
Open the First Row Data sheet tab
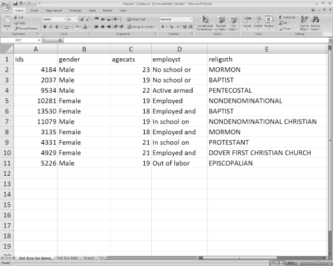[x=67, y=258]
